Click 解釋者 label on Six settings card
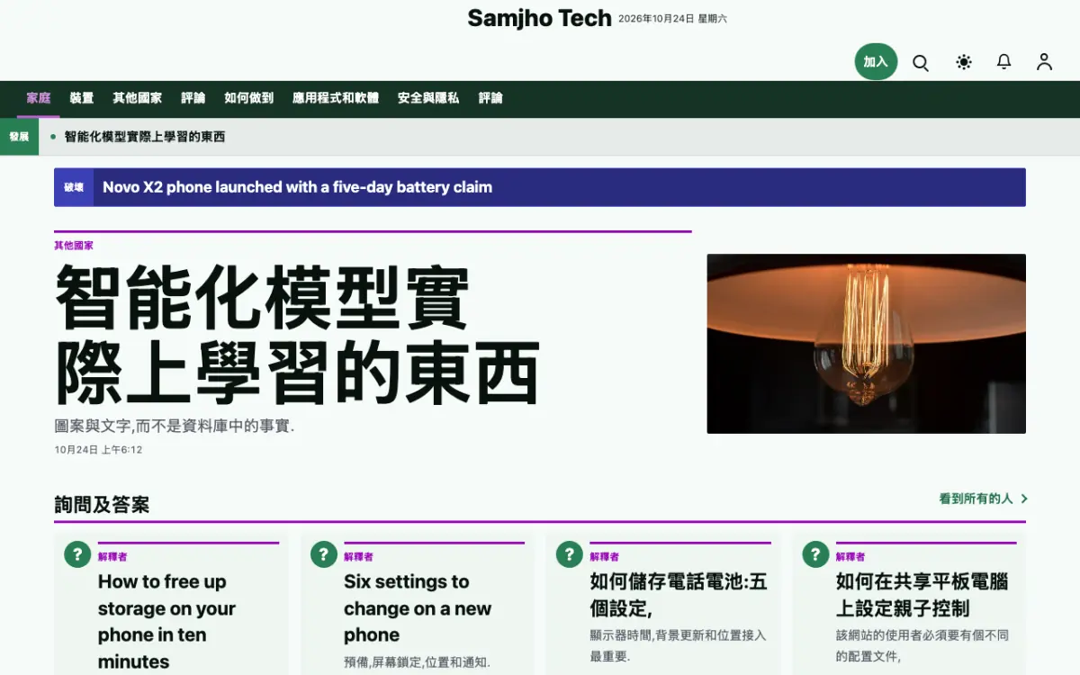Viewport: 1080px width, 675px height. point(358,557)
